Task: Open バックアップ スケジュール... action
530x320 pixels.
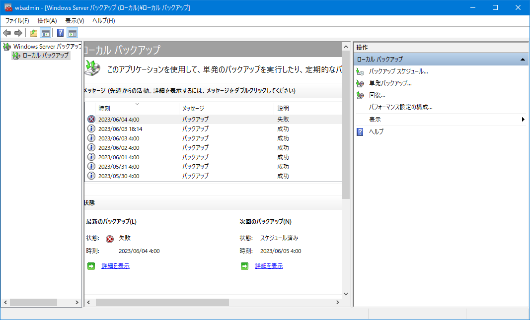Action: tap(398, 71)
